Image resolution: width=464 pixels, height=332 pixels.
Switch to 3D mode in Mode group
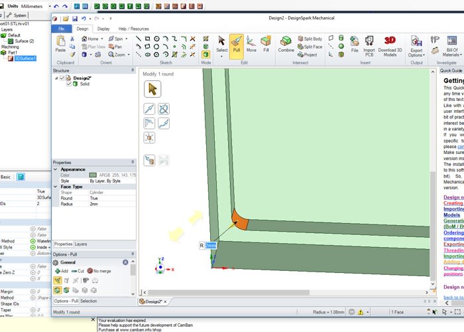(x=206, y=54)
